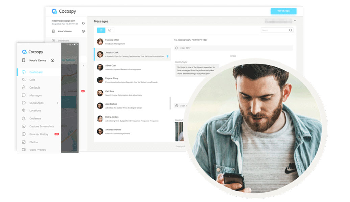The height and width of the screenshot is (202, 350).
Task: Select Dashboard in the mobile sidebar
Action: [36, 72]
